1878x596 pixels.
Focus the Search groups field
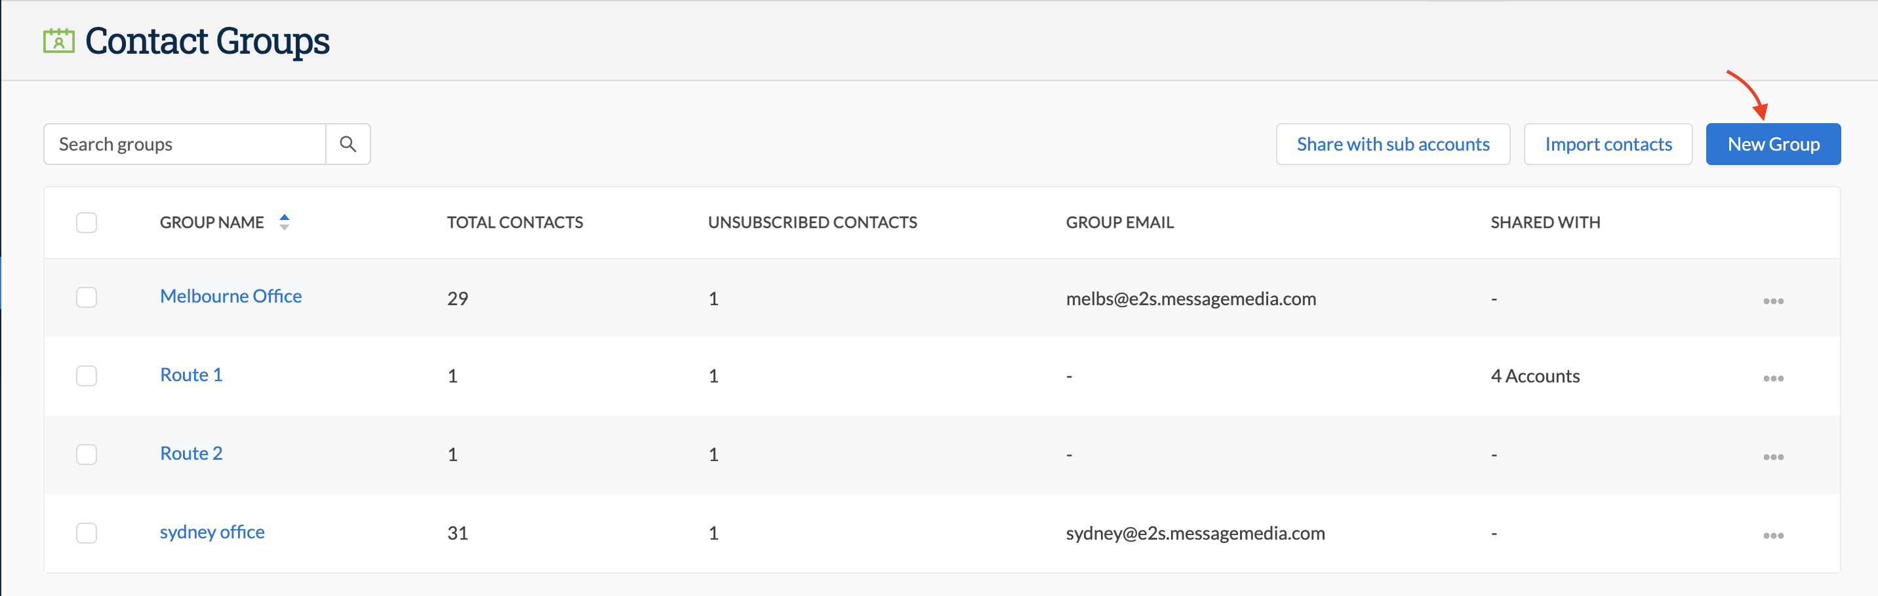pos(184,144)
